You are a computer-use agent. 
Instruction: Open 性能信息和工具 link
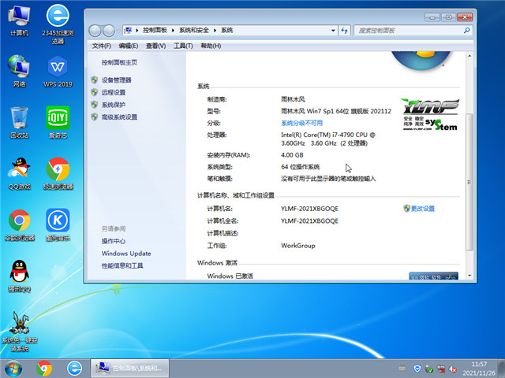coord(122,265)
